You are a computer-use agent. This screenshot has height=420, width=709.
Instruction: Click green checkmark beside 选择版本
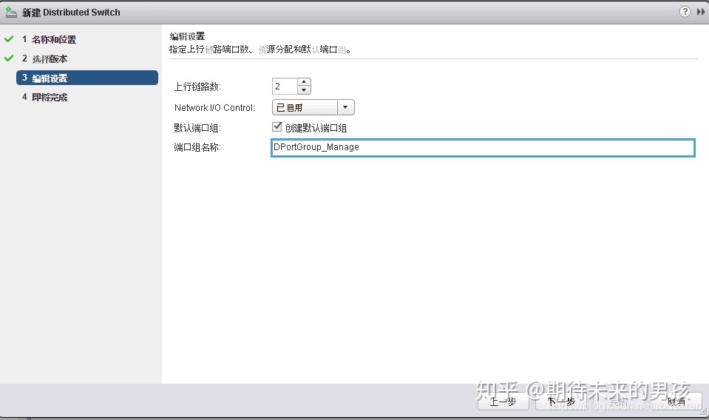(9, 58)
